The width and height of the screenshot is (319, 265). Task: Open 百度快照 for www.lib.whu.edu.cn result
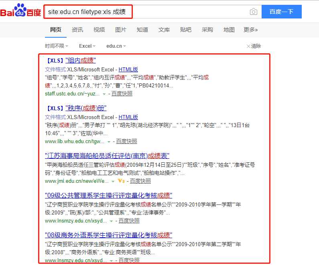[126, 142]
